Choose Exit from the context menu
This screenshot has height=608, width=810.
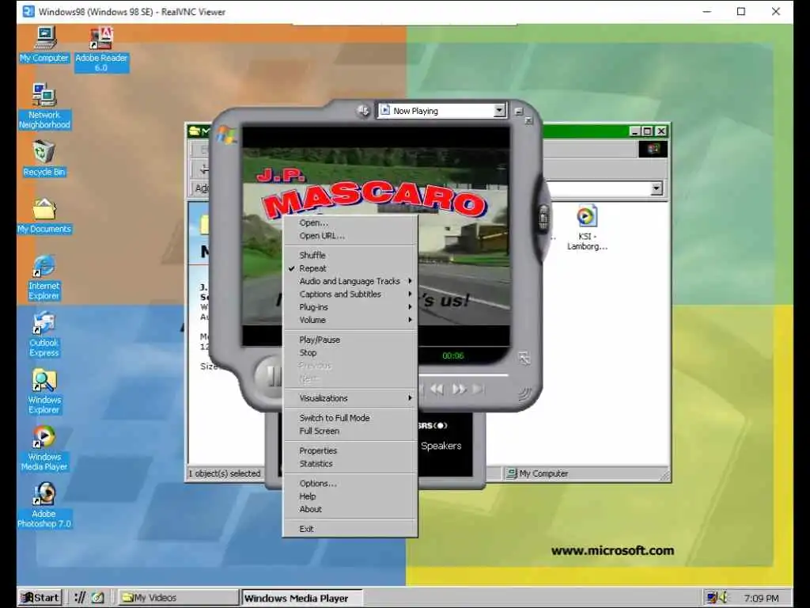350,529
